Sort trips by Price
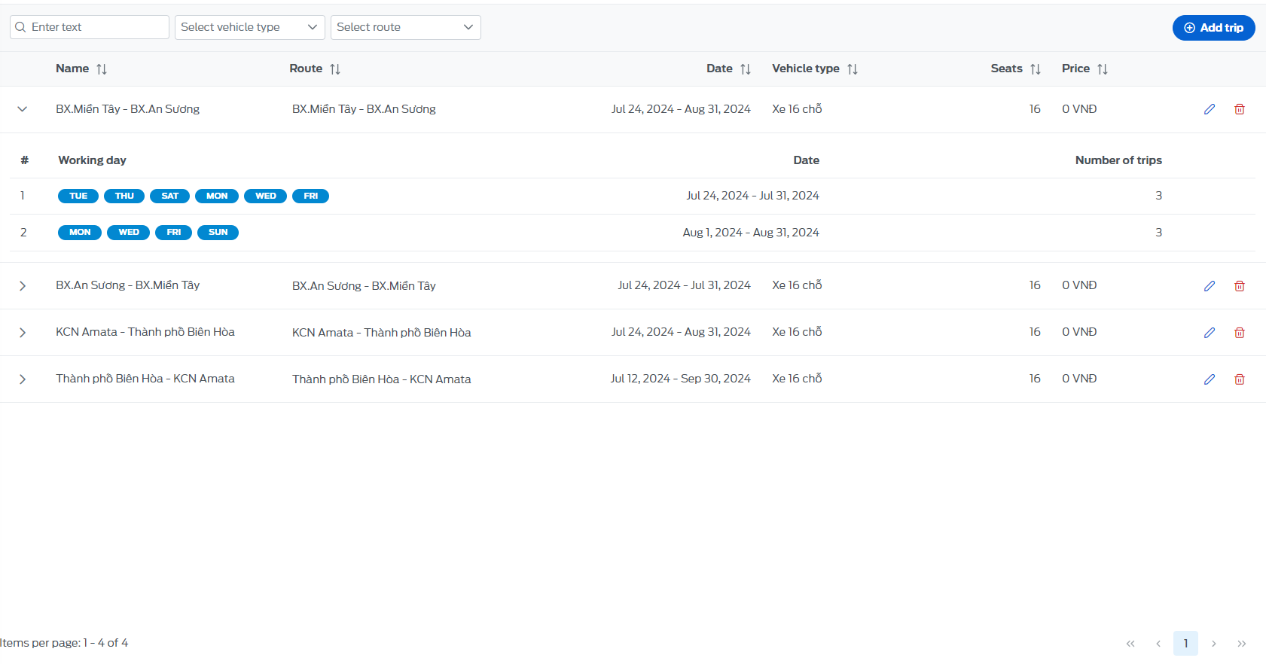Image resolution: width=1266 pixels, height=664 pixels. pyautogui.click(x=1103, y=69)
